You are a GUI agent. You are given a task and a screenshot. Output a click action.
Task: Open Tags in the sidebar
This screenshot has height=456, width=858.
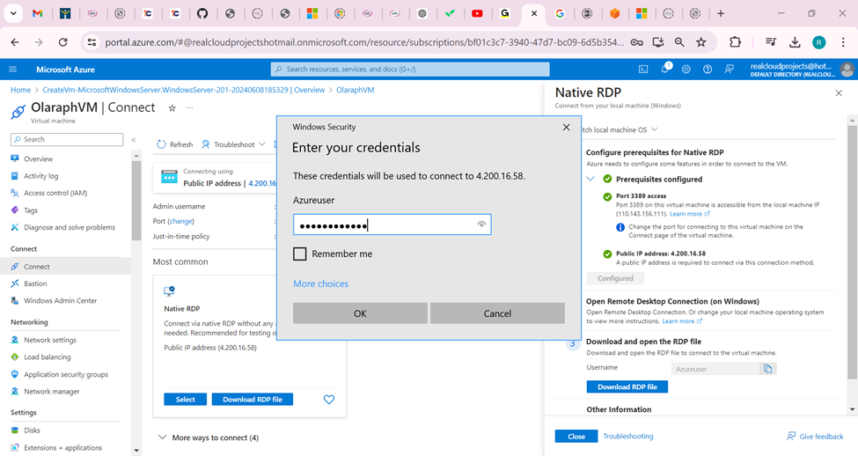[31, 210]
